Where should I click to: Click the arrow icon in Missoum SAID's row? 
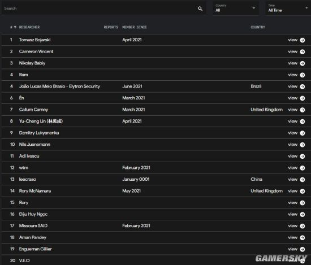pos(303,226)
